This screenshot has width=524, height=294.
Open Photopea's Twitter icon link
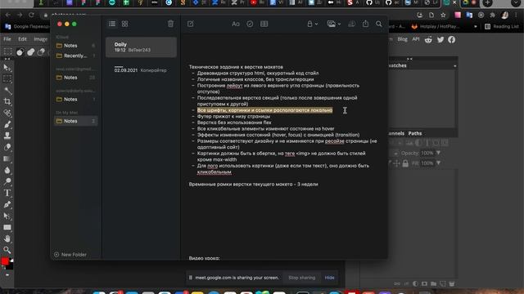[x=440, y=40]
